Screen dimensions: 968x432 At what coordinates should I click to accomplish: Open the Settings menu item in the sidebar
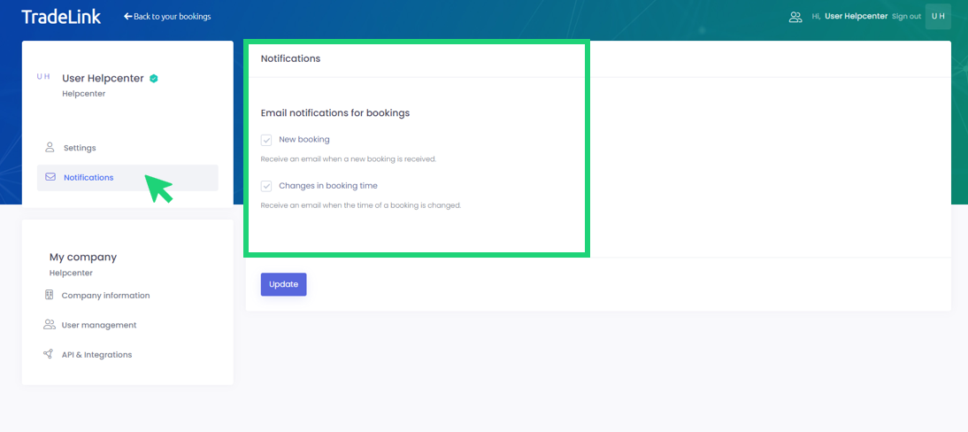(x=80, y=148)
